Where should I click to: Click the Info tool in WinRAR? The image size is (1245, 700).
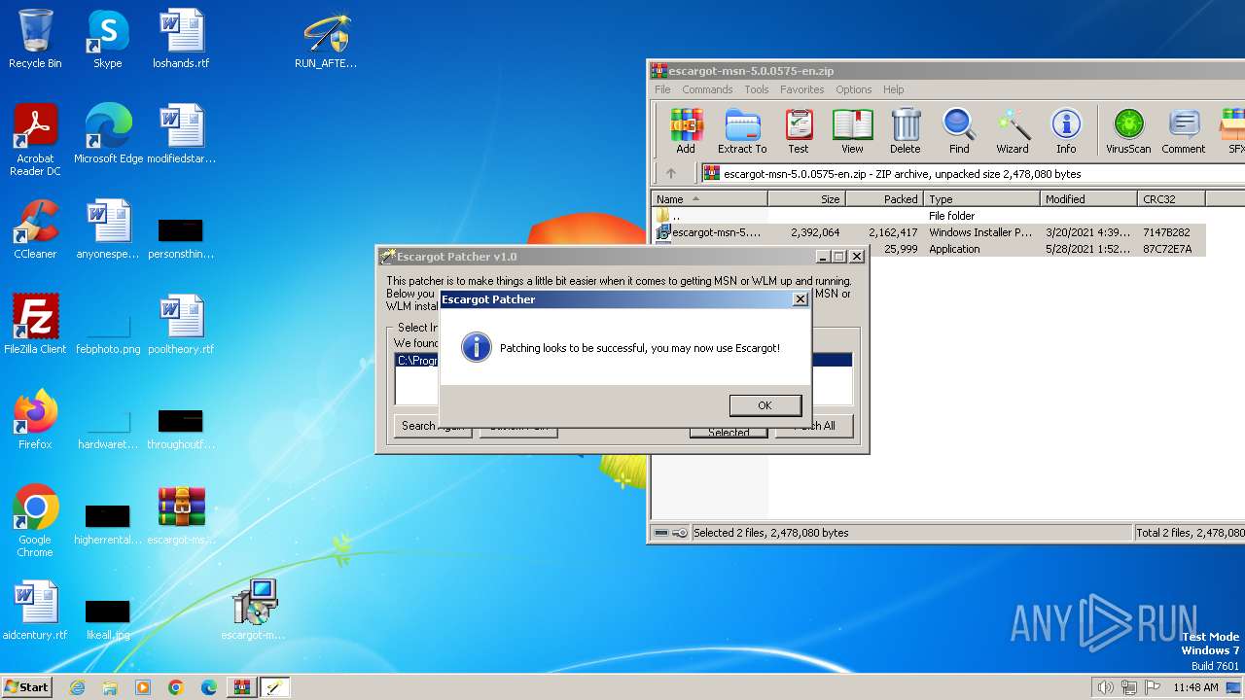click(x=1066, y=131)
